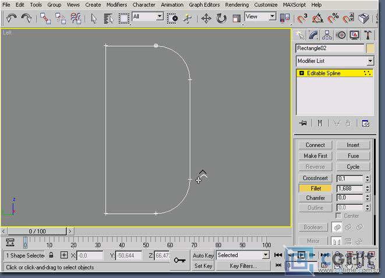
Task: Select the Unlink Selection tool
Action: click(61, 19)
